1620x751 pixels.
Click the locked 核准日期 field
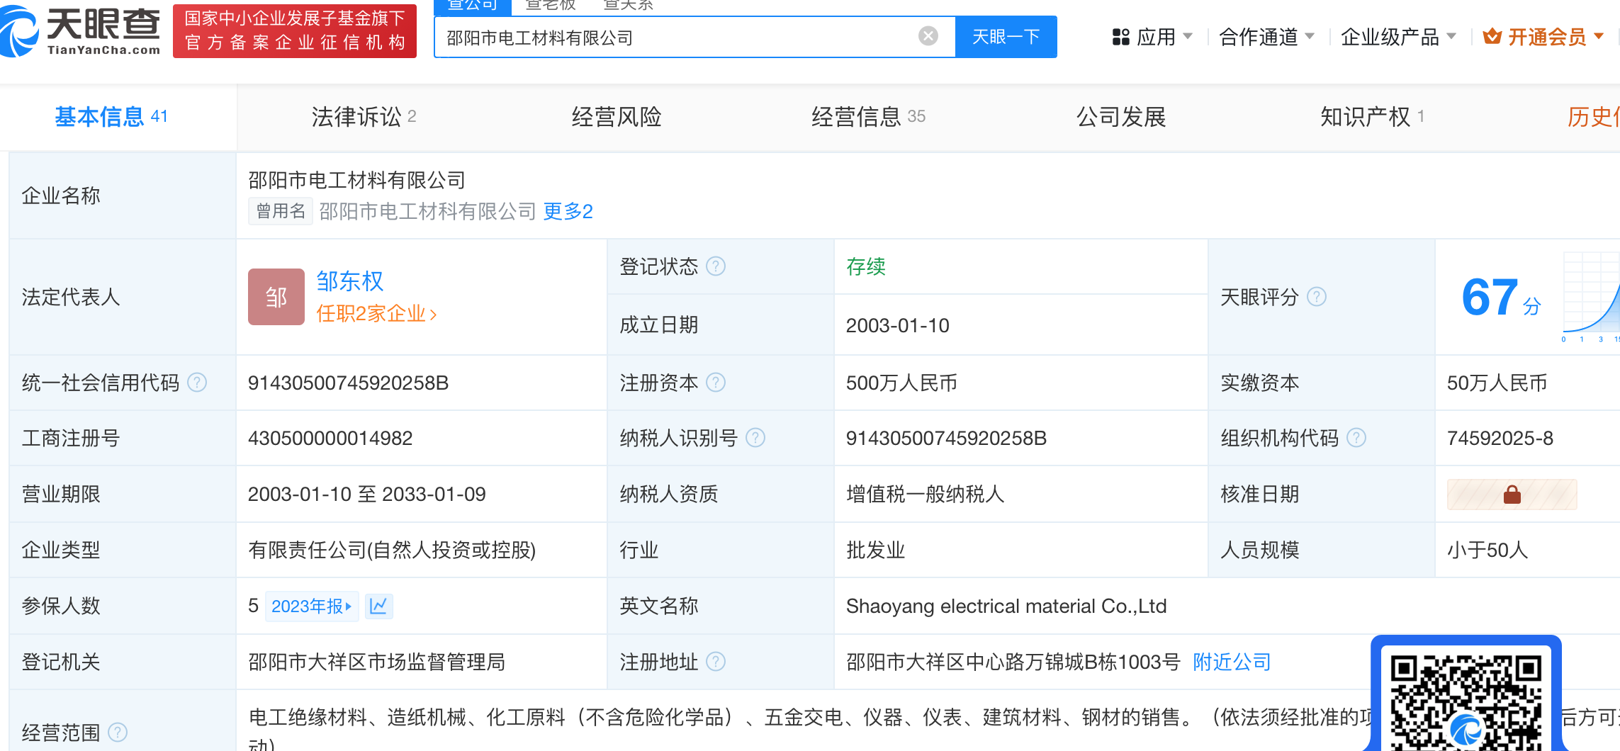pyautogui.click(x=1511, y=495)
